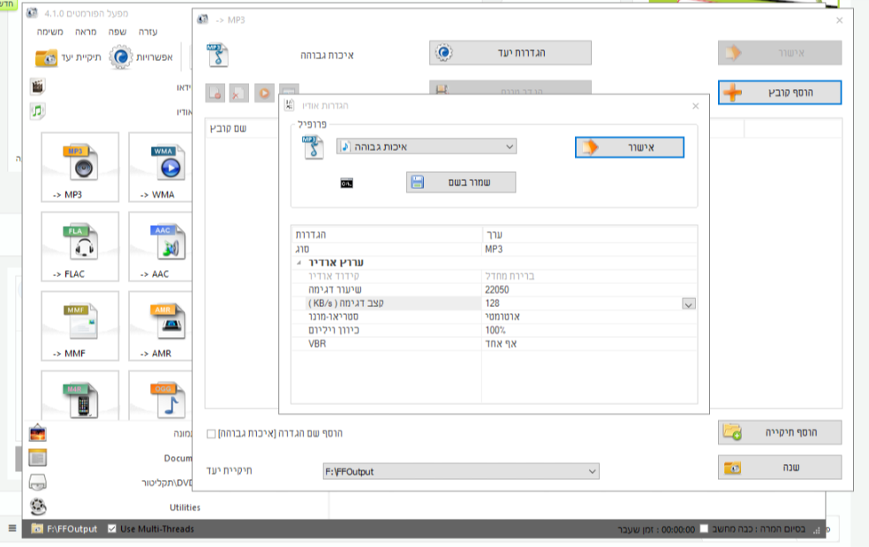Pick the -> AMR format icon
Image resolution: width=869 pixels, height=547 pixels.
click(x=161, y=326)
